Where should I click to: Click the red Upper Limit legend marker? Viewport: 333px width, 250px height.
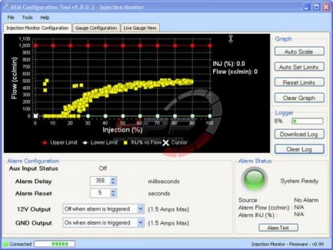[45, 143]
